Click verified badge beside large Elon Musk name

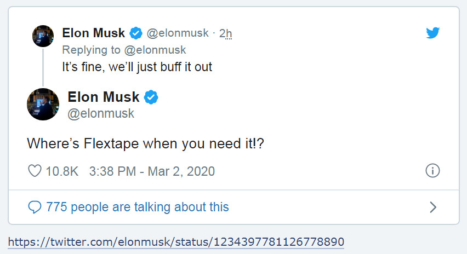151,98
